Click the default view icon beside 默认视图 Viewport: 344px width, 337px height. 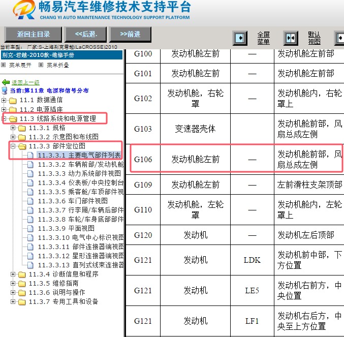coord(291,38)
